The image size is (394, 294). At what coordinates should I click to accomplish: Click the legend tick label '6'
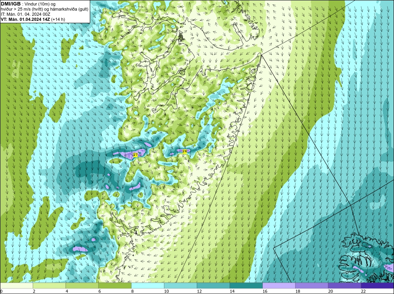click(x=100, y=291)
